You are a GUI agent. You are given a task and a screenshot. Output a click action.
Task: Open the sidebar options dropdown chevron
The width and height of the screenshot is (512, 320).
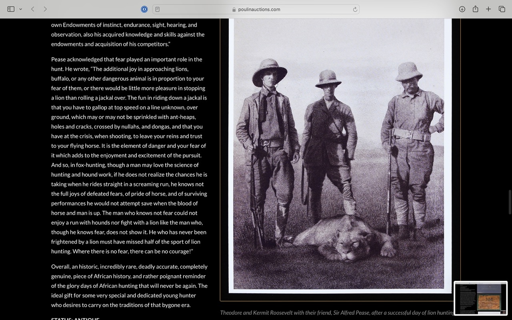[x=20, y=9]
